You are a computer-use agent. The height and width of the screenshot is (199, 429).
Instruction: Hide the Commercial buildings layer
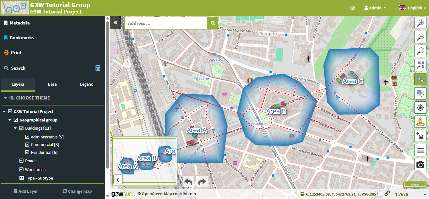27,144
